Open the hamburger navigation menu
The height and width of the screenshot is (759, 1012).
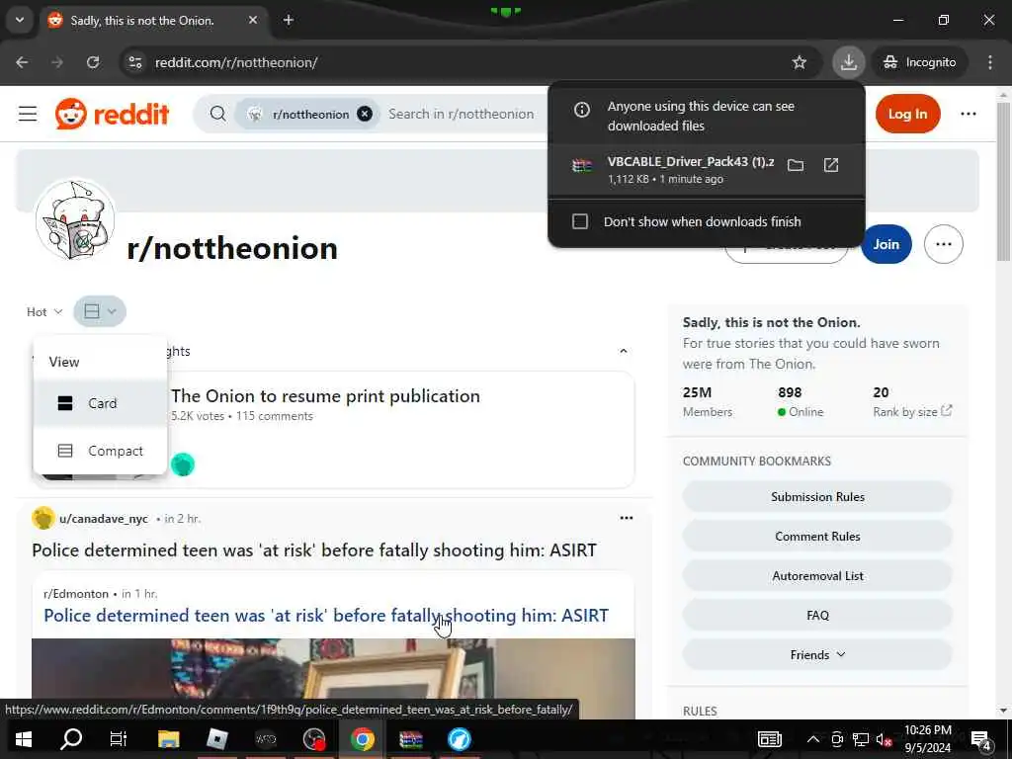click(28, 115)
